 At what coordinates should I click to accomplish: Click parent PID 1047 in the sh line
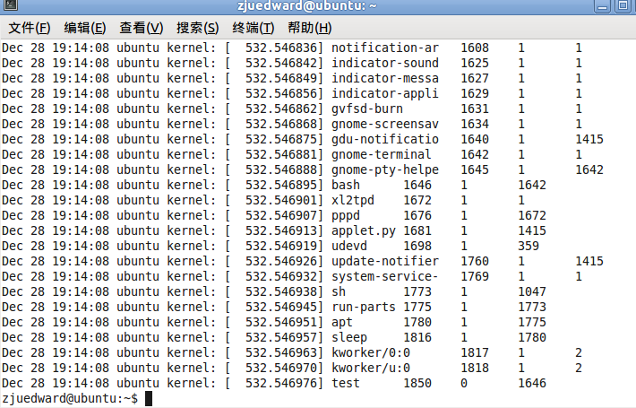(x=532, y=291)
